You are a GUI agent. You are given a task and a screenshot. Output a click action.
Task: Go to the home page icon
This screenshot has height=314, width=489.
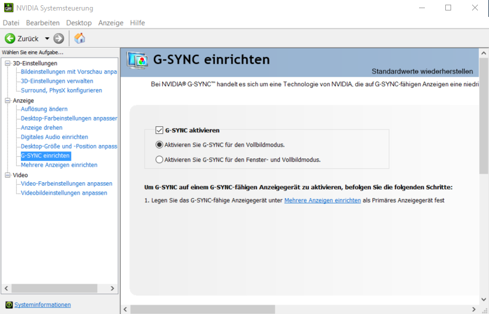pyautogui.click(x=79, y=38)
